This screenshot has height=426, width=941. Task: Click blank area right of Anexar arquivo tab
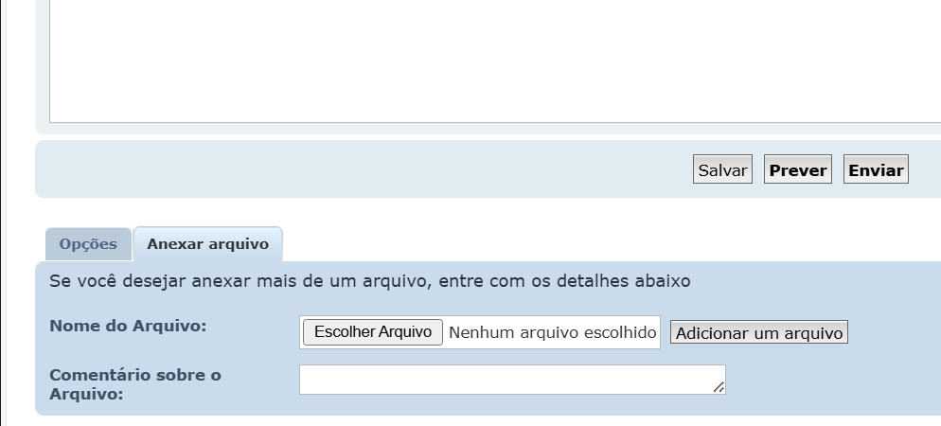(606, 244)
